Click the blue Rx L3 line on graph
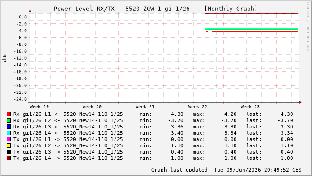Screen dimensions: 312x176 [x=252, y=28]
